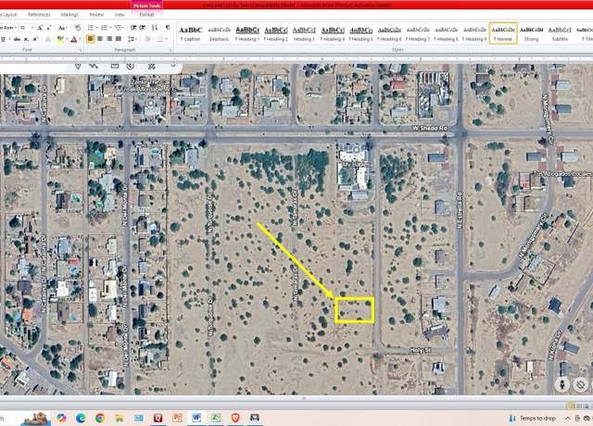
Task: Apply the Strong style
Action: [x=531, y=33]
